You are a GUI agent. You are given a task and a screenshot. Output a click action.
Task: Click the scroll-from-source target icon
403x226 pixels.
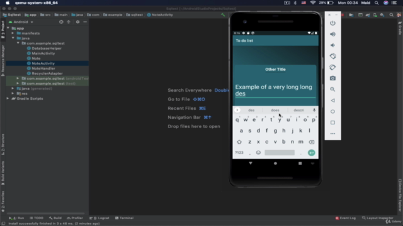click(x=61, y=22)
